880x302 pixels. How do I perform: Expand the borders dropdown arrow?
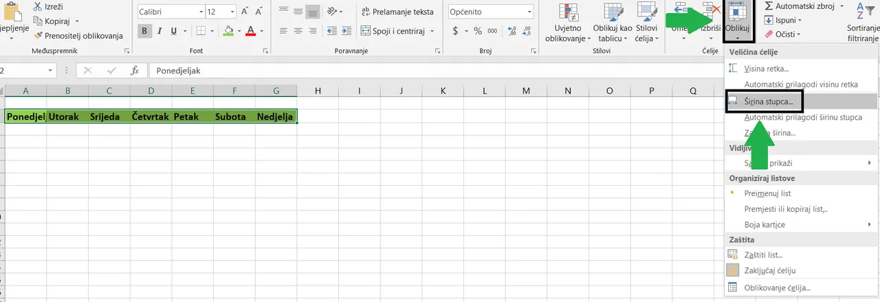click(212, 31)
